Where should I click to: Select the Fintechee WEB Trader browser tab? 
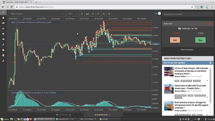(17, 2)
